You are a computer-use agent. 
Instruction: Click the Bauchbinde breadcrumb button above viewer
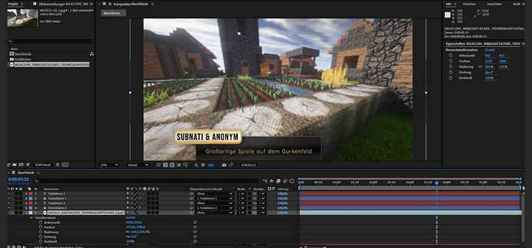[113, 13]
